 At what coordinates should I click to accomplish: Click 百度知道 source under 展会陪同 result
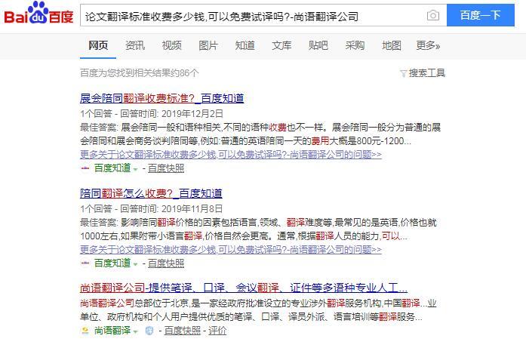(112, 168)
